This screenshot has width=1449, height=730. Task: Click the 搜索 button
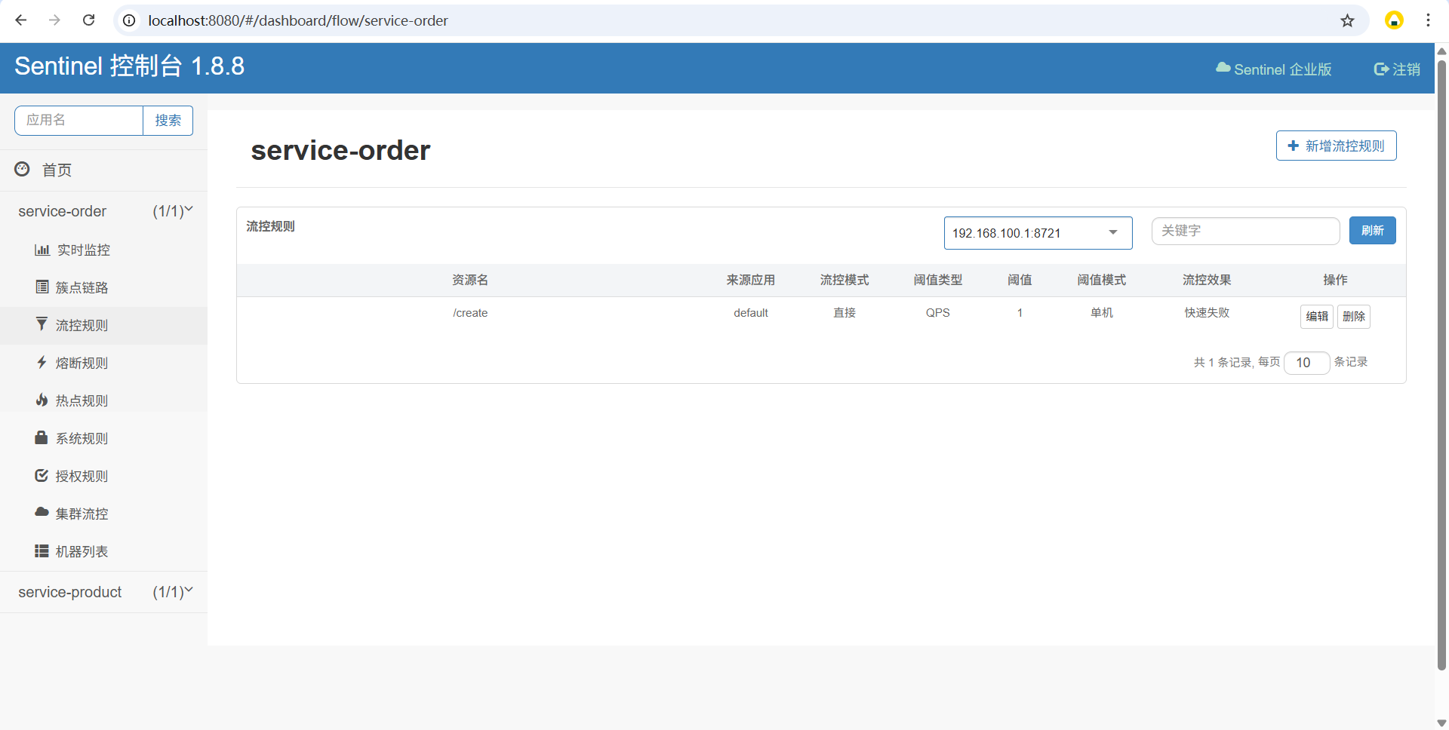pos(168,121)
